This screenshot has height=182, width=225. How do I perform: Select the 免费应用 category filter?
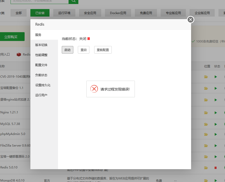pos(146,13)
